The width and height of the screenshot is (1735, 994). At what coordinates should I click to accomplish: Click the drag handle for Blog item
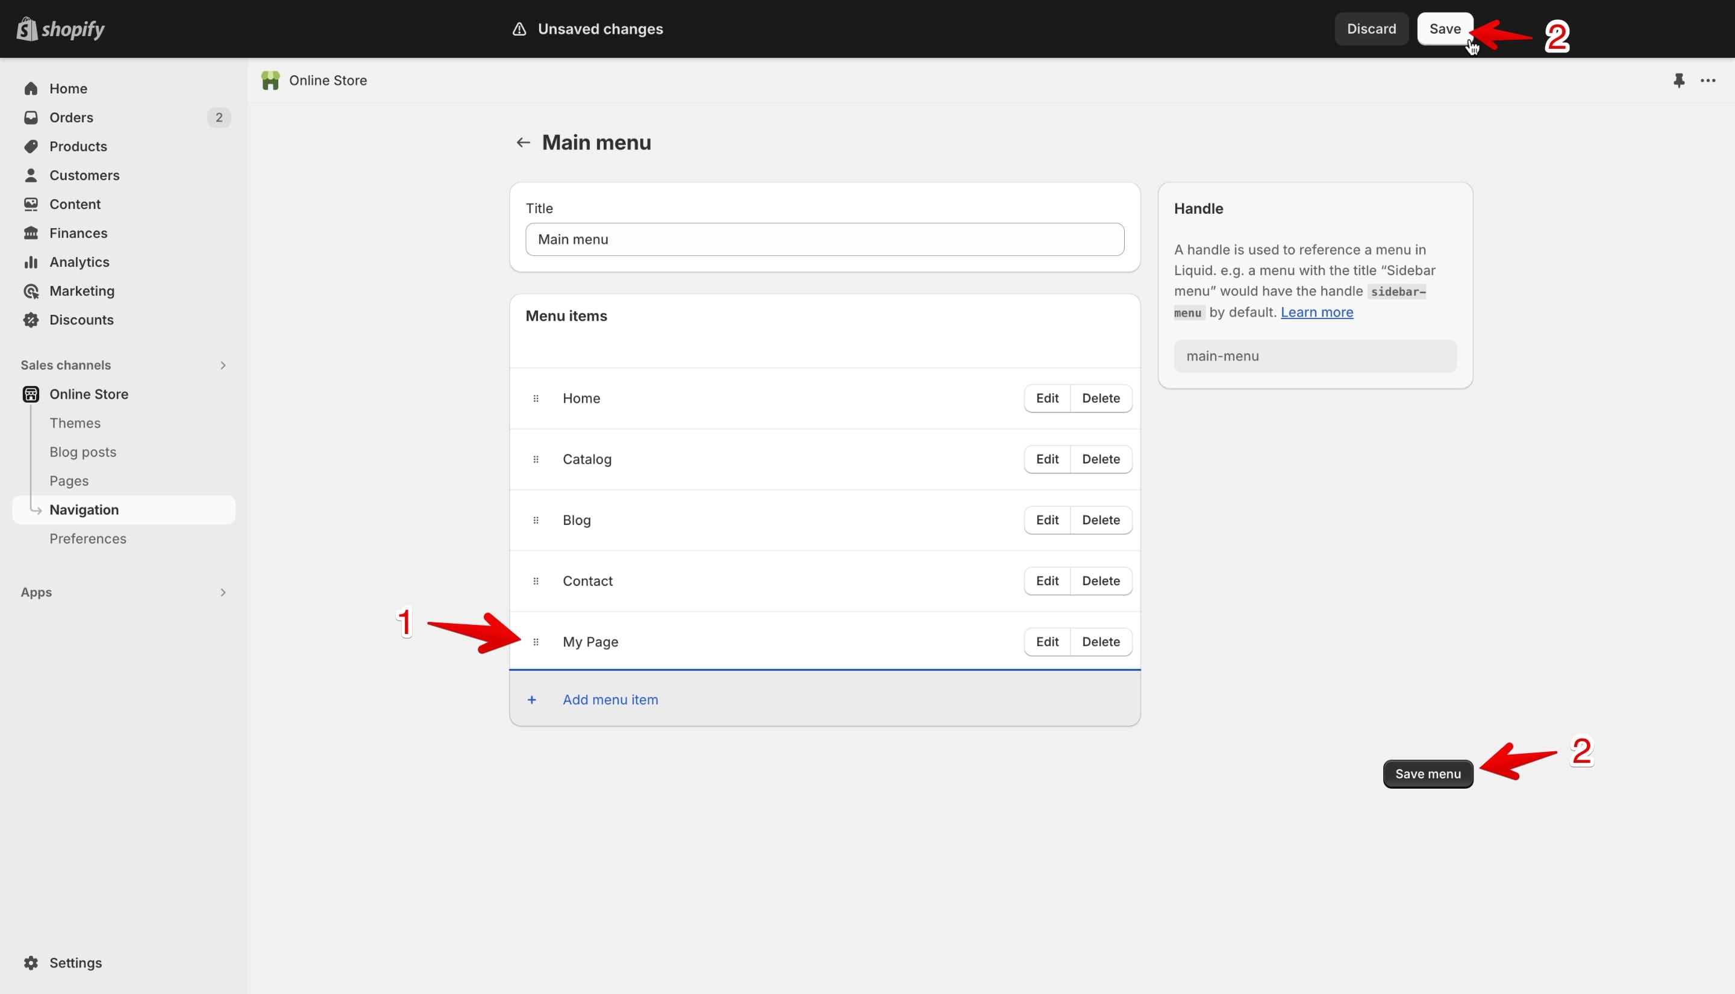click(536, 520)
